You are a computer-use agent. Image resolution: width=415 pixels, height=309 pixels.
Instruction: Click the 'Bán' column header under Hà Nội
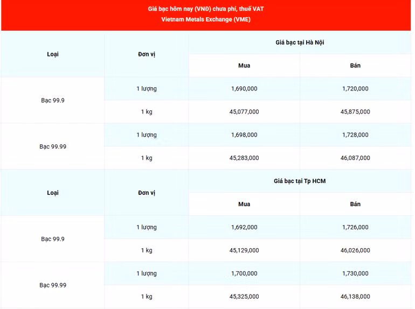point(355,66)
